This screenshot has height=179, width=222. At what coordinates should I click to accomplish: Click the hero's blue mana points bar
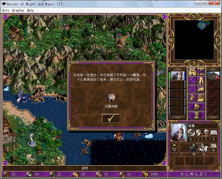185,76
